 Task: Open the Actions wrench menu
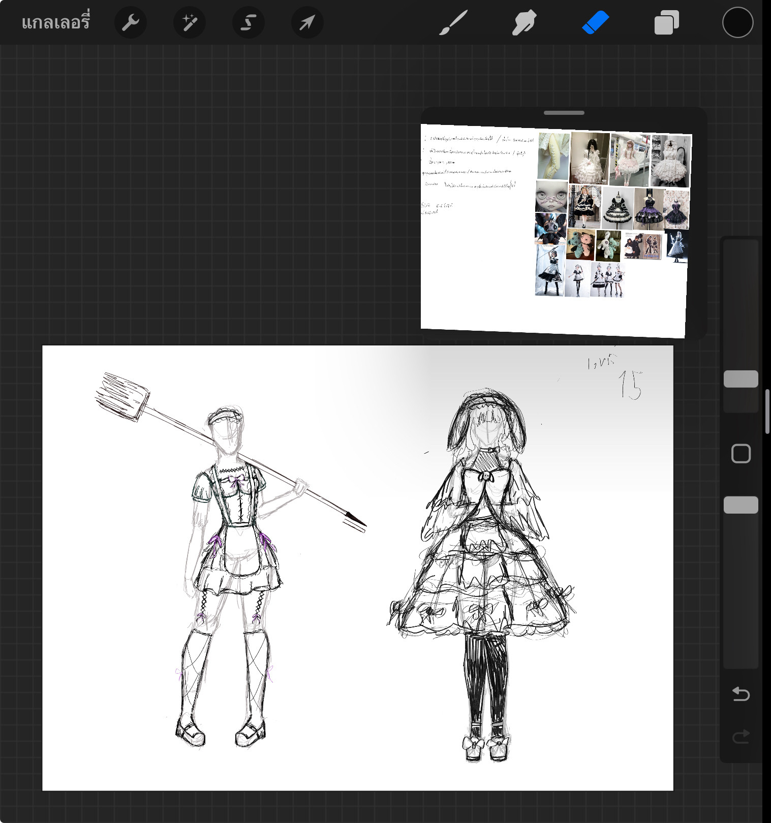(x=131, y=22)
